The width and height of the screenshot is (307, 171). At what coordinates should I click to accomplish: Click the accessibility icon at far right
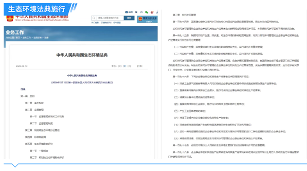157,12
